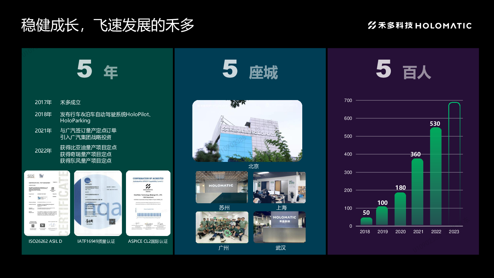Image resolution: width=494 pixels, height=278 pixels.
Task: Select the ISO26262 ASIL D caption
Action: tap(45, 241)
